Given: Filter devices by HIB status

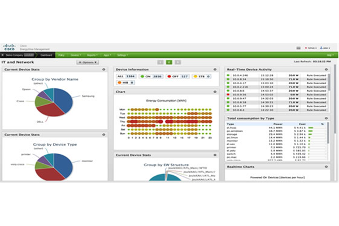Looking at the screenshot, I should 125,82.
